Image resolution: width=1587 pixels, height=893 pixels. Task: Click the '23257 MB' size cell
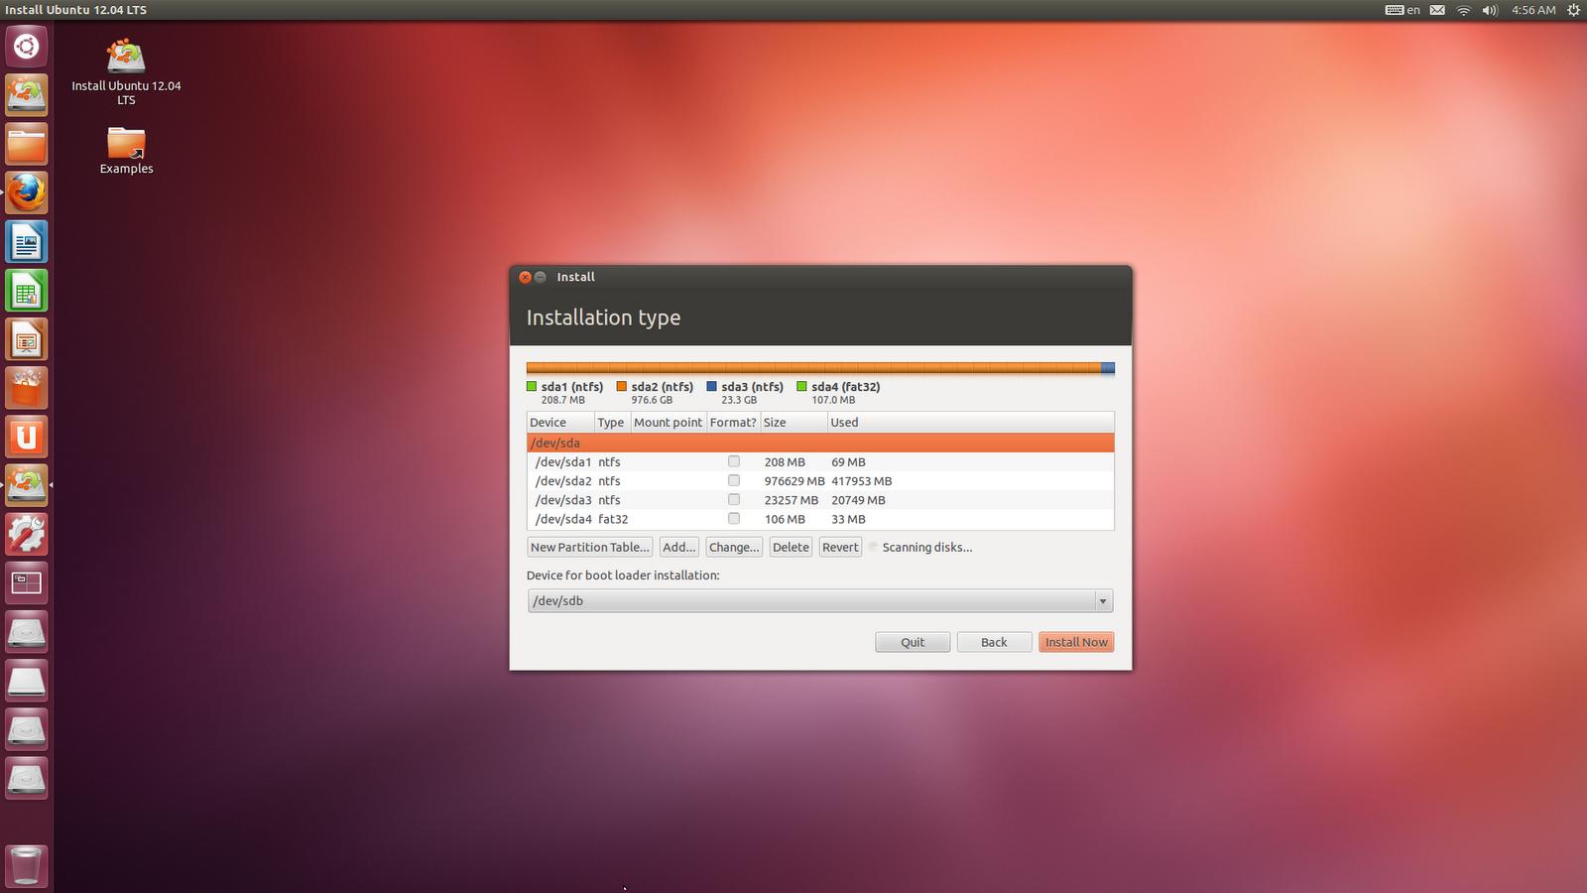[792, 500]
